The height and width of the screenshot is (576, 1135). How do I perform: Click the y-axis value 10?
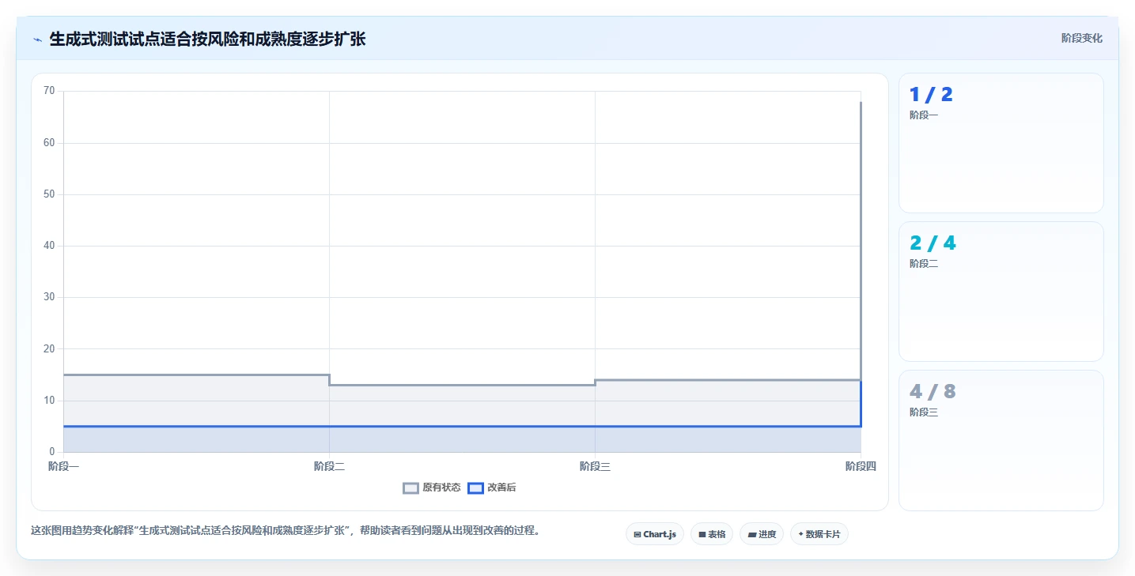click(49, 401)
